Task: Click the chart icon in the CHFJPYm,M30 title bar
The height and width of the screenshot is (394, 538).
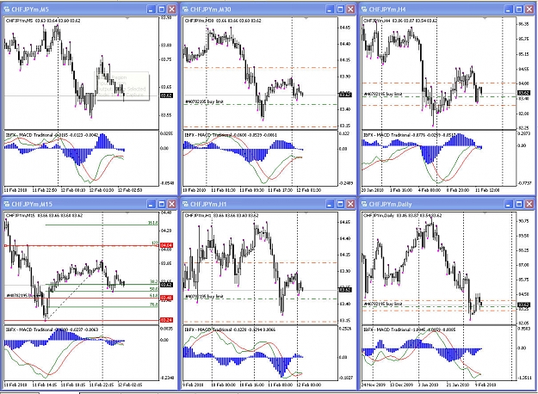Action: (x=185, y=9)
